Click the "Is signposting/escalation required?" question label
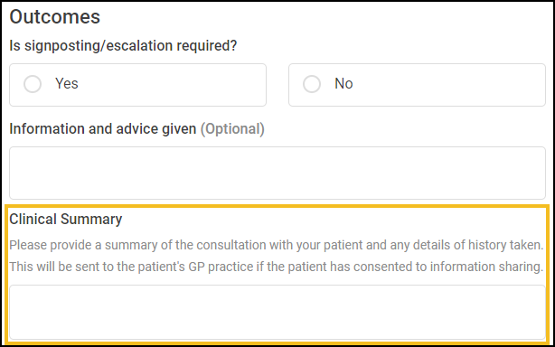This screenshot has height=347, width=555. (x=123, y=46)
